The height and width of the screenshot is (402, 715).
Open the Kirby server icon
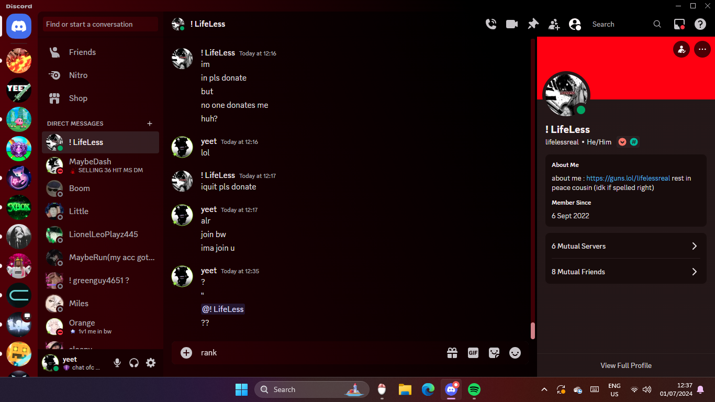coord(19,119)
